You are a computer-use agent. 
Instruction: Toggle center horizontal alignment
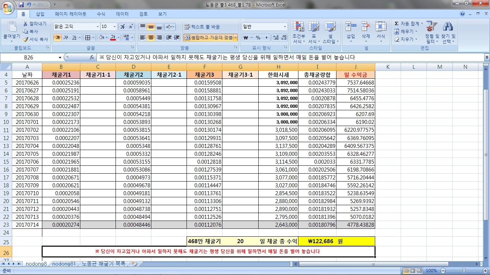[151, 38]
